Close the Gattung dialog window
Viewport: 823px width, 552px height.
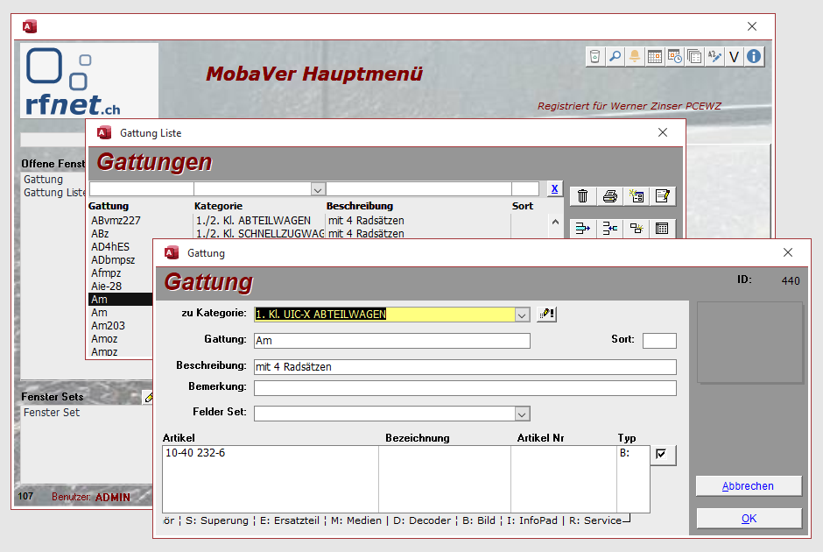pyautogui.click(x=788, y=252)
